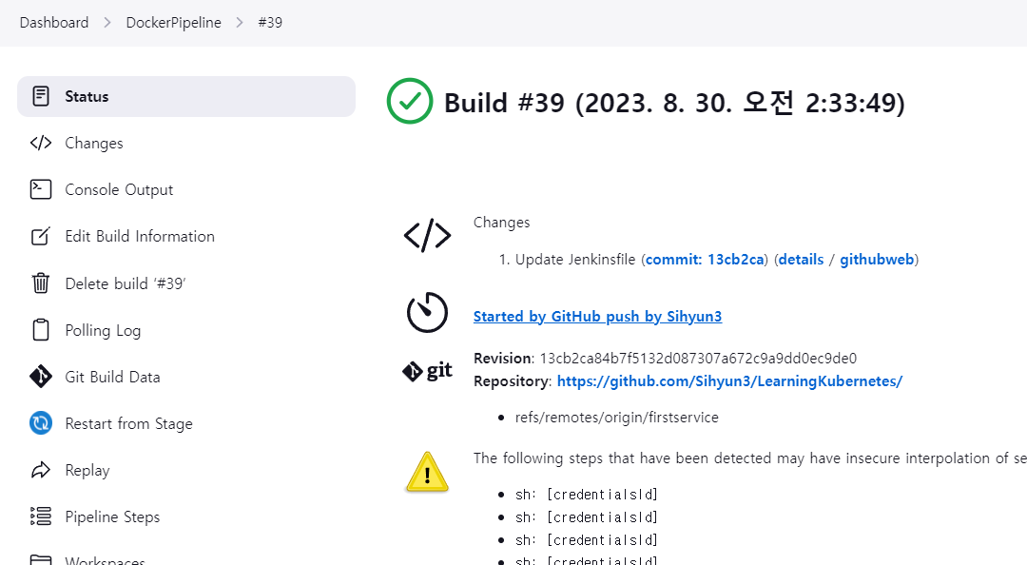Click the Status page icon in sidebar
Viewport: 1027px width, 565px height.
(41, 96)
